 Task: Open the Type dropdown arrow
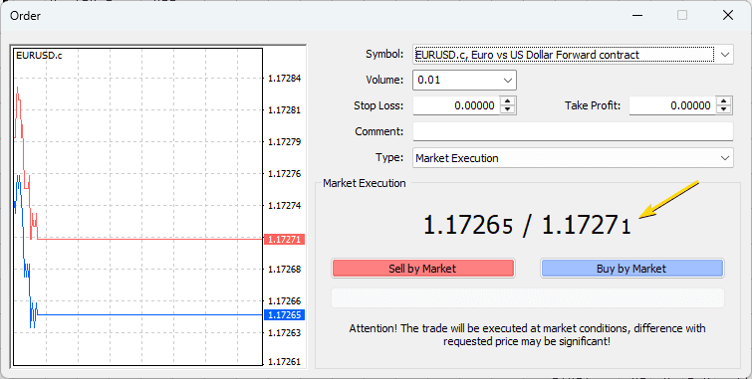click(x=725, y=157)
